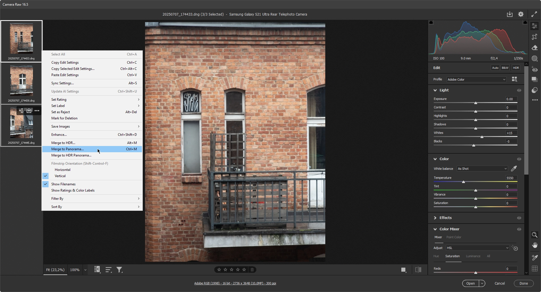The image size is (541, 292).
Task: Click the Done button
Action: click(524, 283)
